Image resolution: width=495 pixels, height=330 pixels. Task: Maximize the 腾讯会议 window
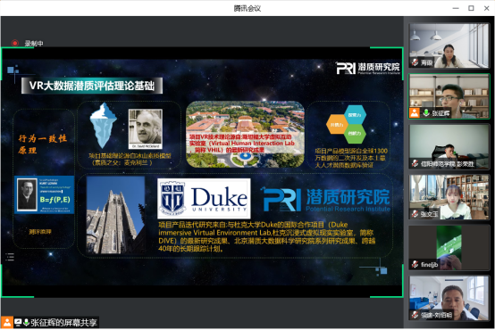[x=471, y=8]
